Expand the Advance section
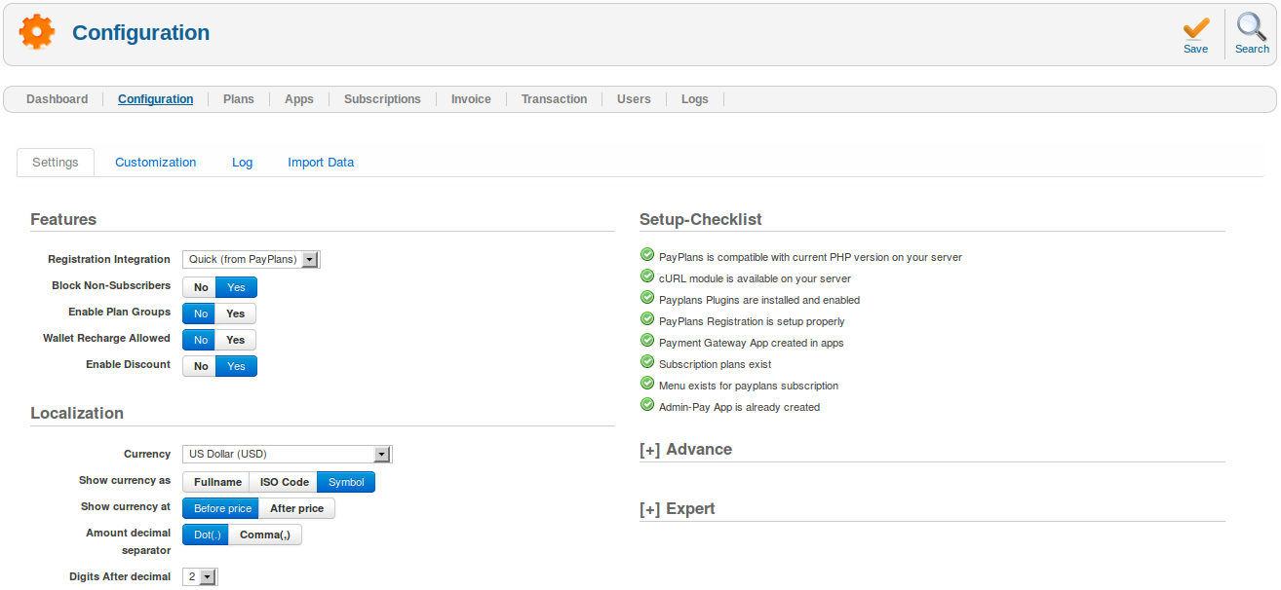This screenshot has height=590, width=1281. pyautogui.click(x=685, y=449)
